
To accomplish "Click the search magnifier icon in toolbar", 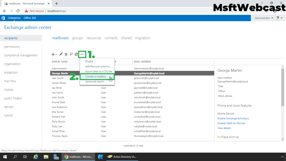I will click(71, 54).
